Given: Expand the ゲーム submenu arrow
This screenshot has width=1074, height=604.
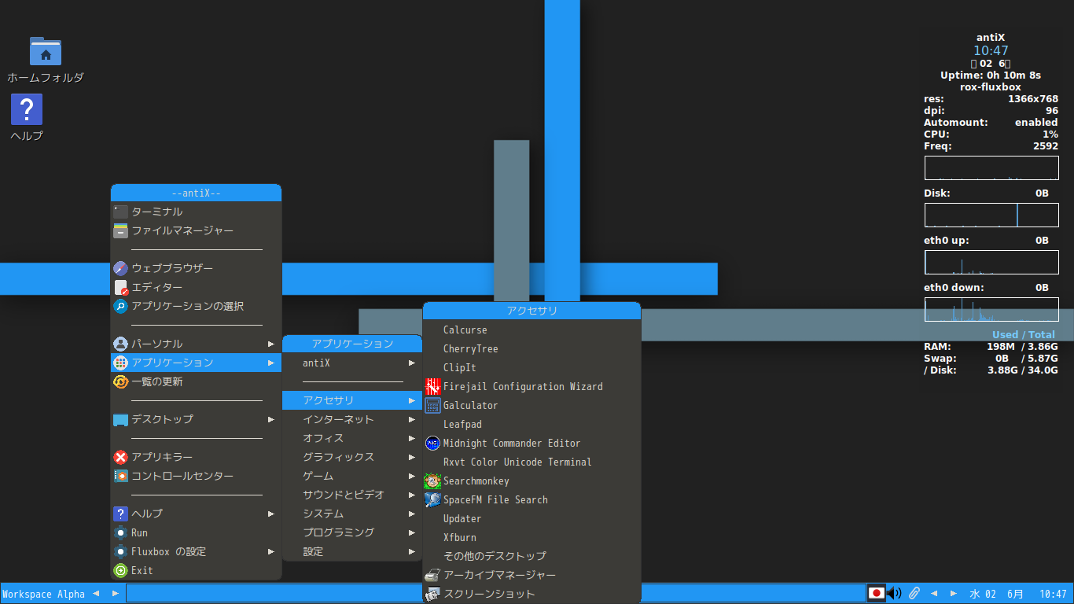Looking at the screenshot, I should tap(412, 476).
